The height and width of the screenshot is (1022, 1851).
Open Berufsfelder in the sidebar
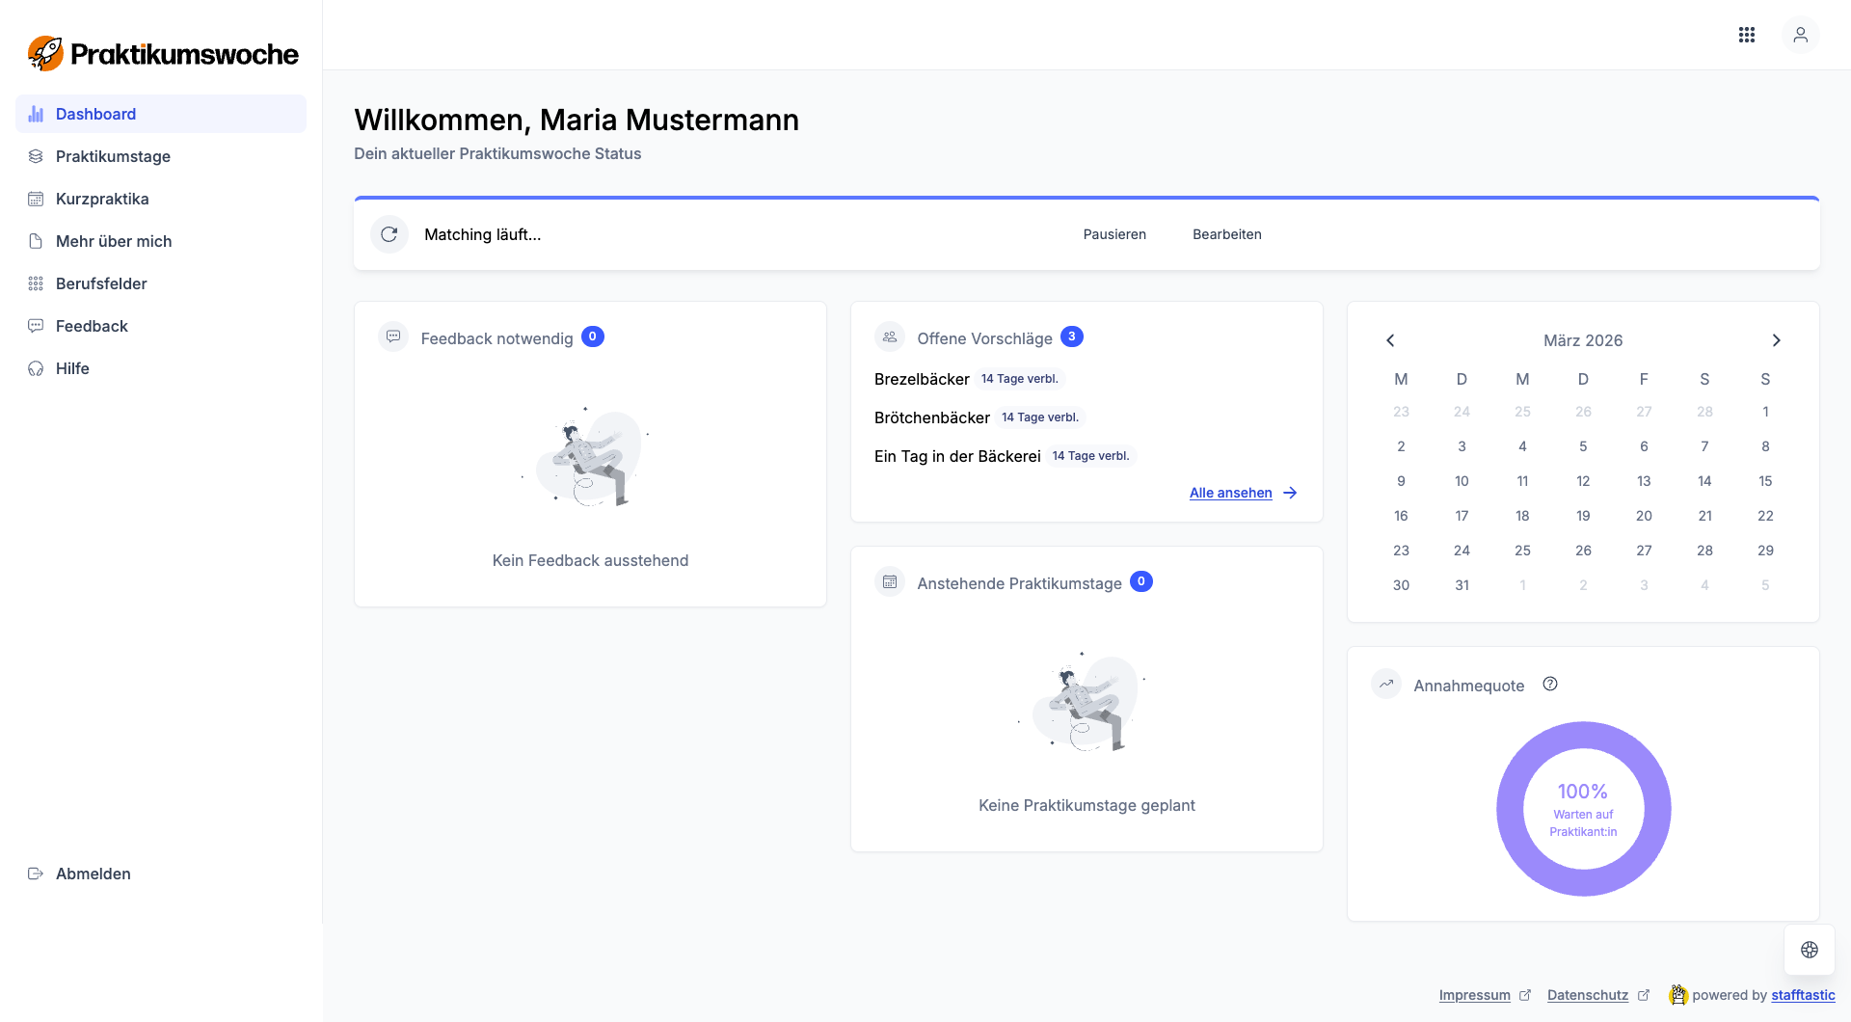coord(101,283)
